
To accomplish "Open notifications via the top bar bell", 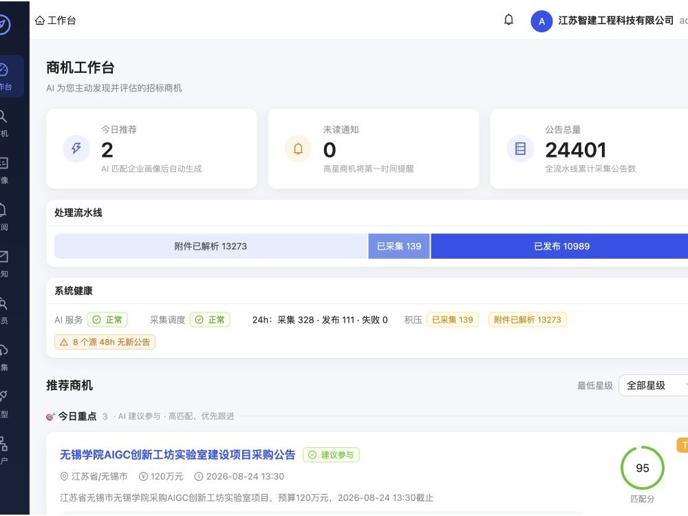I will coord(508,20).
